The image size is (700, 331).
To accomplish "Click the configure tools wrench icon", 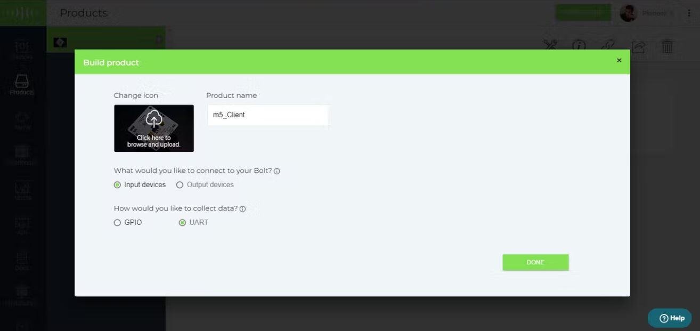I will 550,46.
